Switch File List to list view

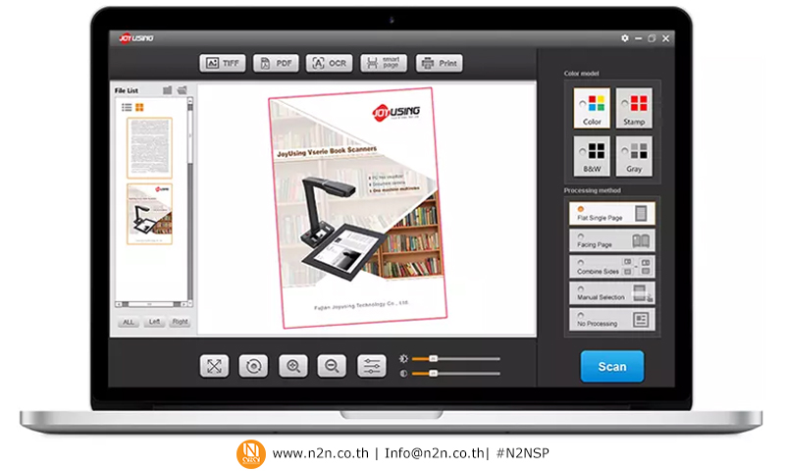pyautogui.click(x=127, y=107)
